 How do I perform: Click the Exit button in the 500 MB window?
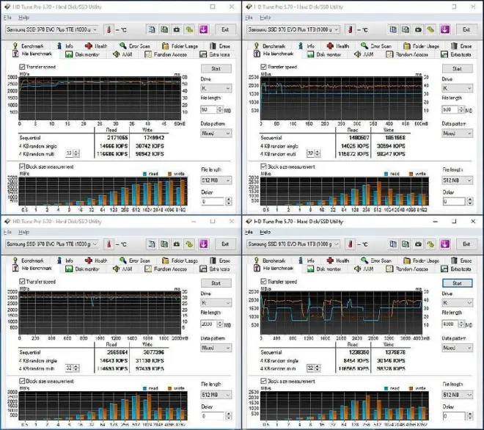(466, 30)
